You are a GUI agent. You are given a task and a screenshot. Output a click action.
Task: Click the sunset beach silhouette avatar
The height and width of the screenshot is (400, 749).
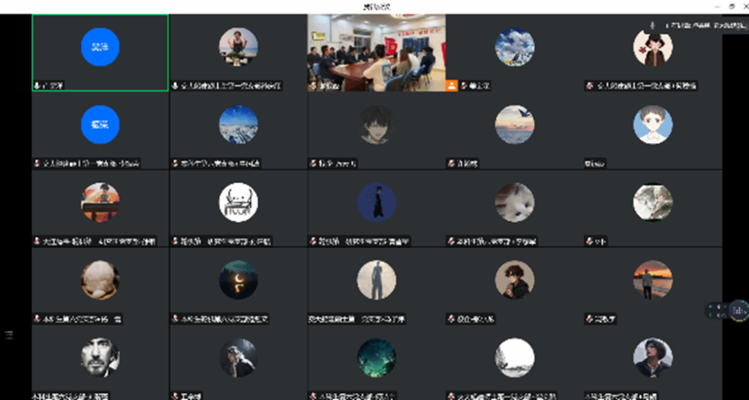pyautogui.click(x=652, y=280)
